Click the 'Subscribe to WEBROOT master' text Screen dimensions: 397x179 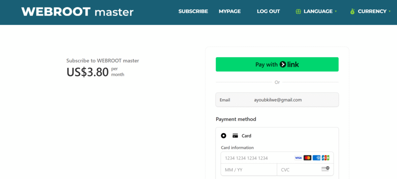pyautogui.click(x=102, y=61)
